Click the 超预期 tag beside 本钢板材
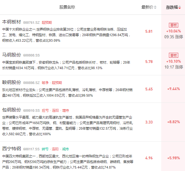This screenshot has width=185, height=171. click(x=47, y=23)
